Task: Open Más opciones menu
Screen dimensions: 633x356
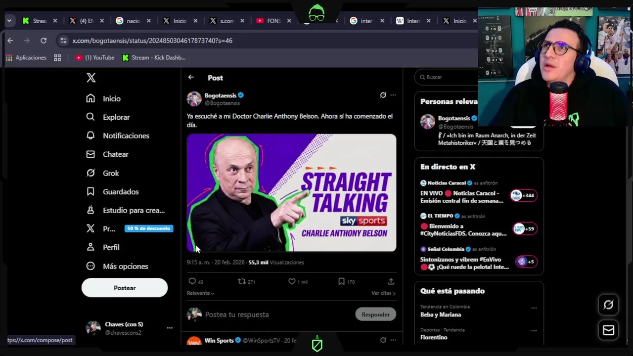Action: pos(117,266)
